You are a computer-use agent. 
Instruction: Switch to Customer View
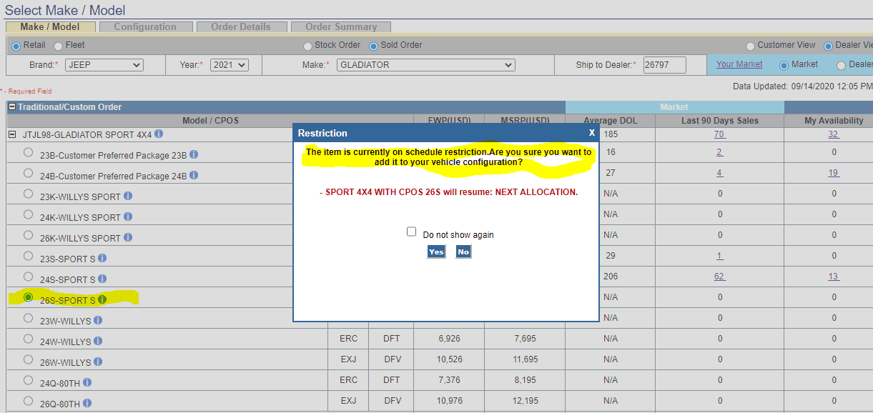point(750,46)
